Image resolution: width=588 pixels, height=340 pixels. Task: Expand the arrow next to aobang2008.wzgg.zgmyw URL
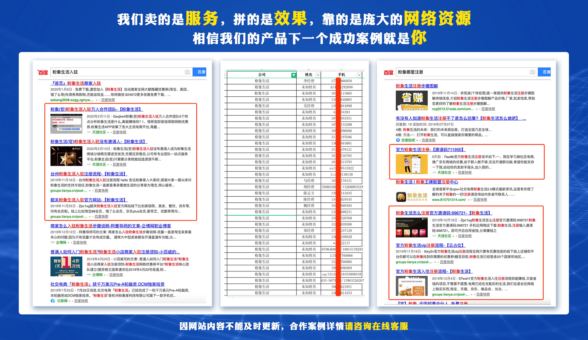click(96, 100)
